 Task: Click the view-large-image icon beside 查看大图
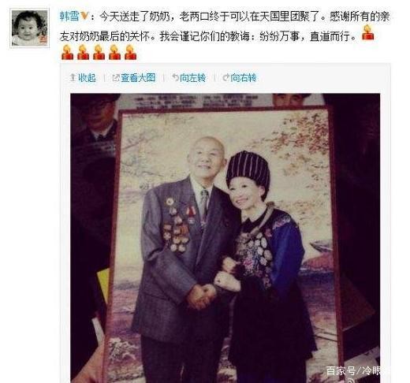[x=116, y=77]
